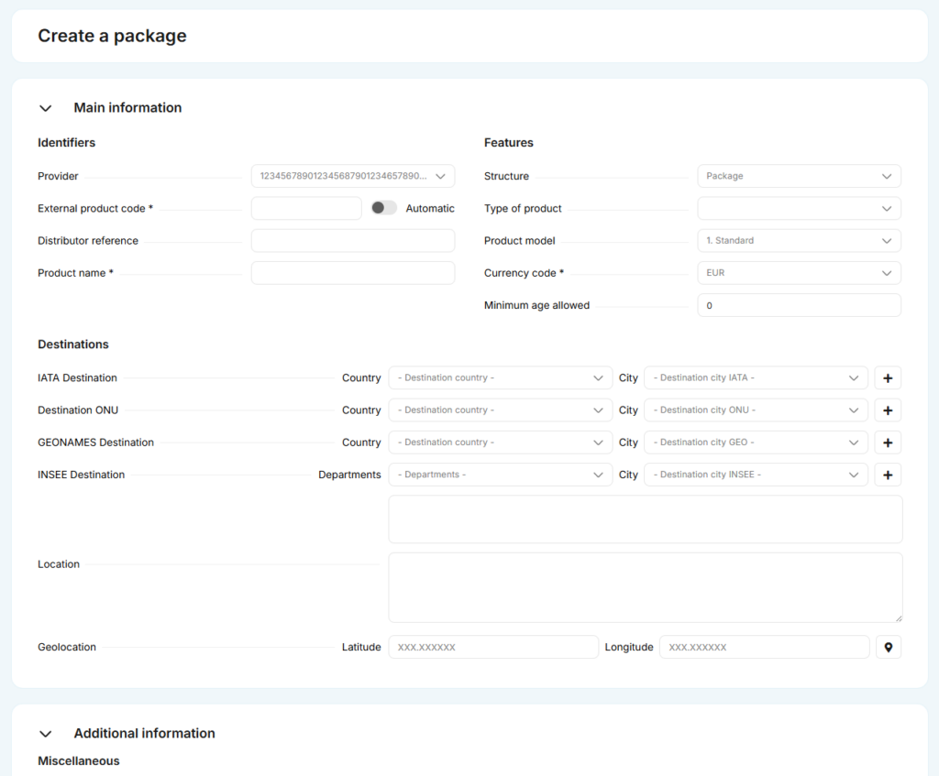This screenshot has width=939, height=776.
Task: Open the INSEE Departments dropdown
Action: pos(500,475)
